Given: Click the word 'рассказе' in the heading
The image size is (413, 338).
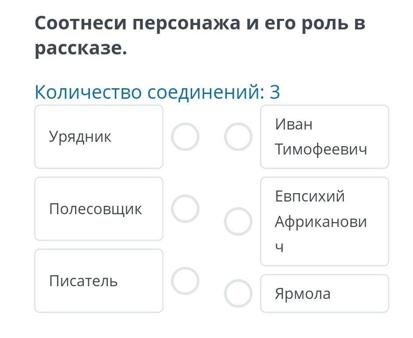Looking at the screenshot, I should pyautogui.click(x=80, y=49).
